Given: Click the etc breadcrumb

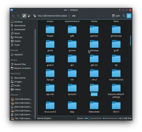Looking at the screenshot, I should (74, 16).
